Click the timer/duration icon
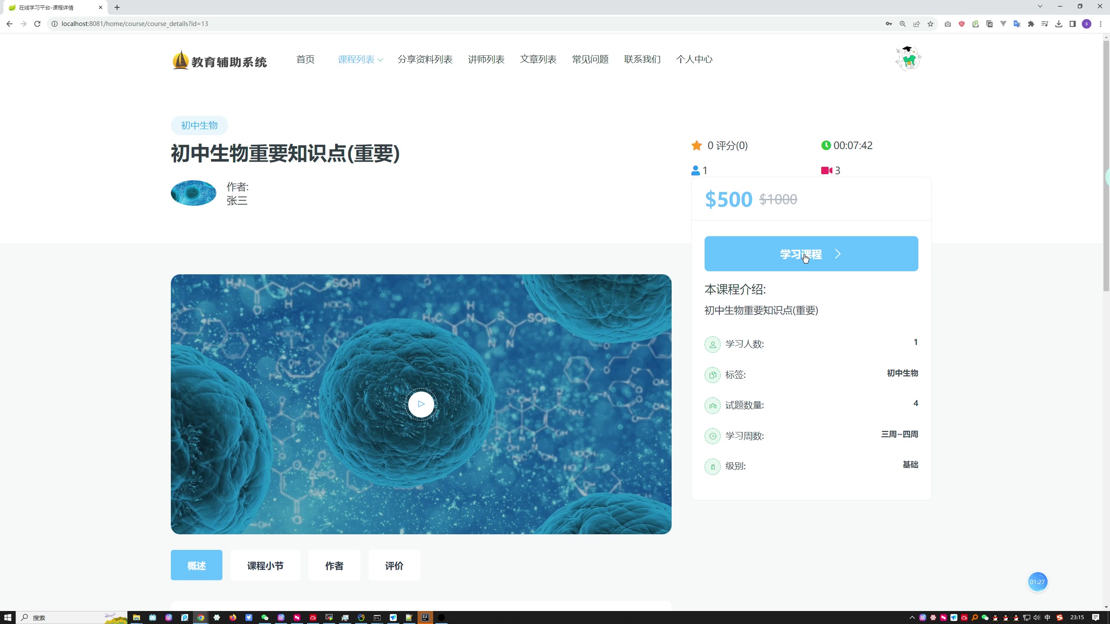This screenshot has width=1110, height=624. (826, 146)
